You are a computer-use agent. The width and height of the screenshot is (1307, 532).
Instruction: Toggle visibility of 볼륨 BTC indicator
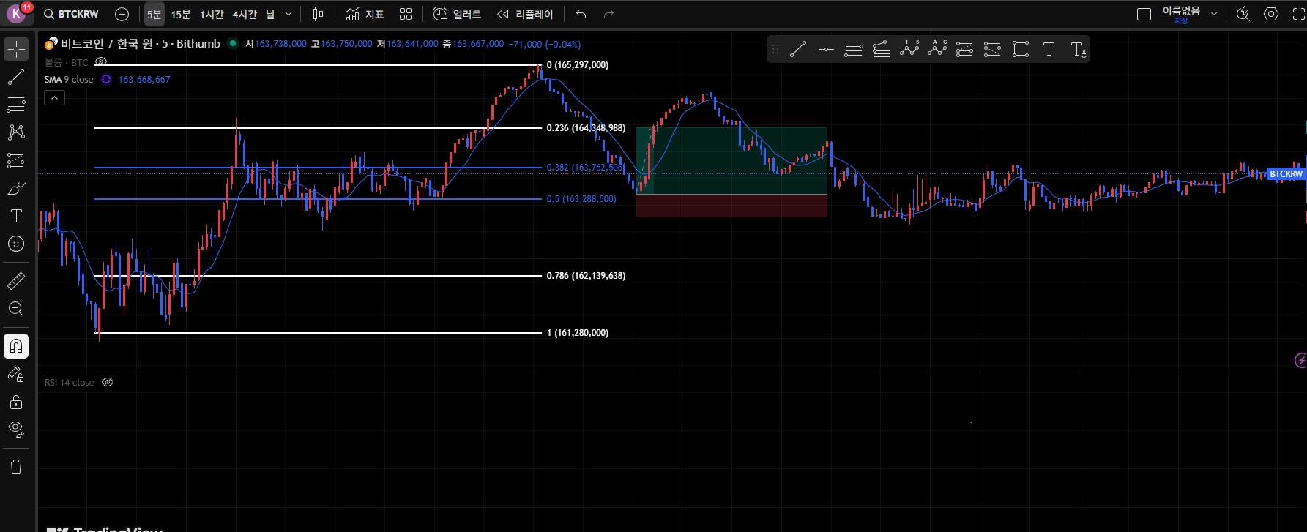coord(101,62)
